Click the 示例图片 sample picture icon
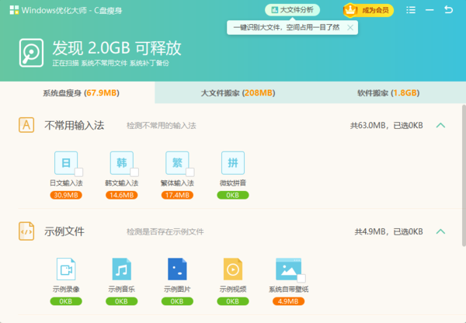Viewport: 466px width, 323px height. pyautogui.click(x=177, y=269)
